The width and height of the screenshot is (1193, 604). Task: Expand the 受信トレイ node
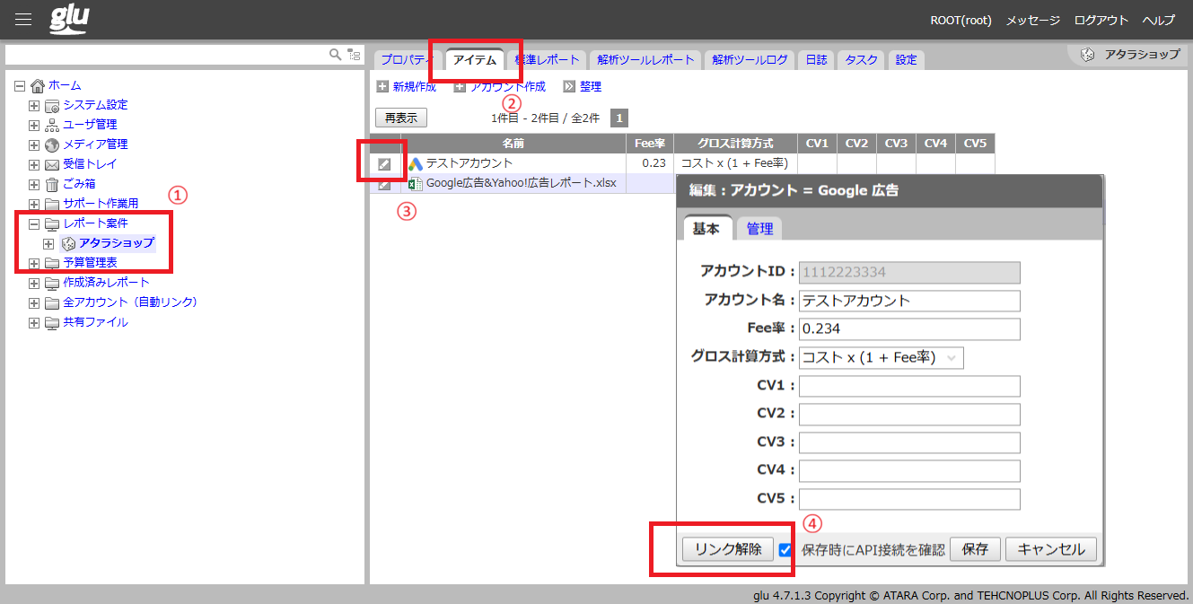[34, 165]
